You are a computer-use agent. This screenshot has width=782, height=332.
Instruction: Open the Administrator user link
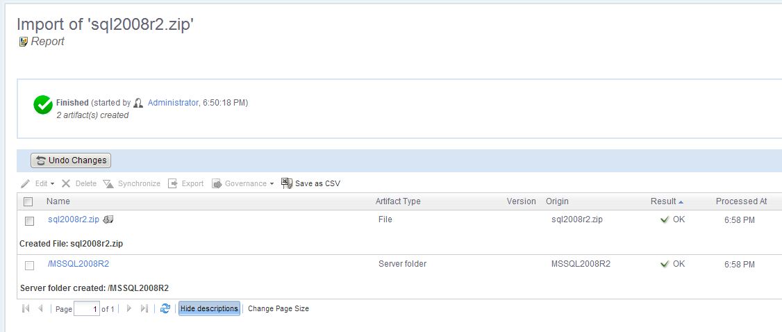coord(173,103)
